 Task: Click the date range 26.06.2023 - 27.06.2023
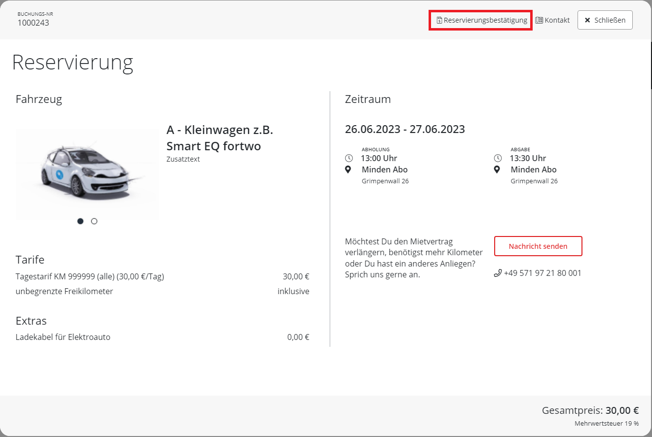tap(405, 130)
